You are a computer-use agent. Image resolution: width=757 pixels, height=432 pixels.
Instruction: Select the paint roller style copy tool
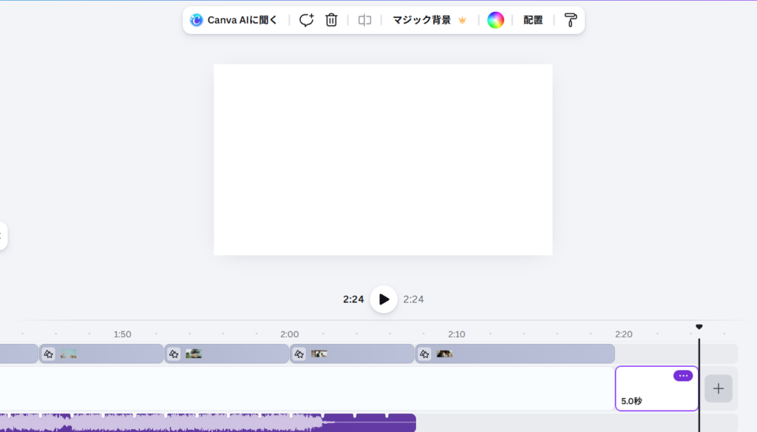(571, 20)
